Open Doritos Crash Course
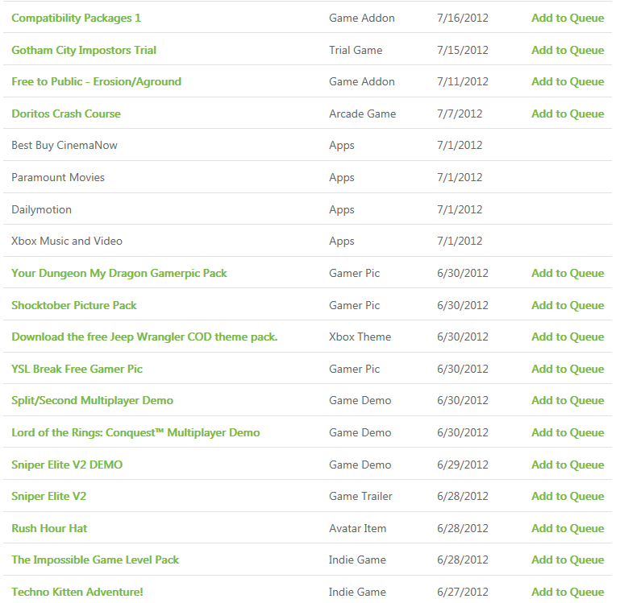 pos(66,114)
